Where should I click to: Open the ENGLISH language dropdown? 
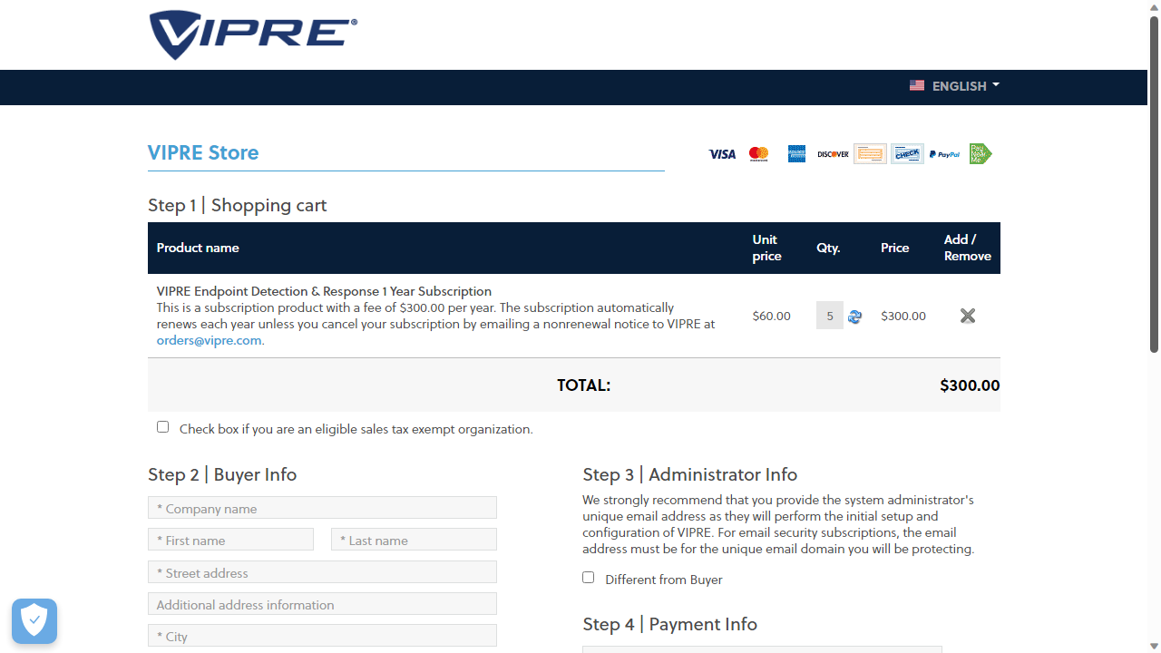[965, 86]
